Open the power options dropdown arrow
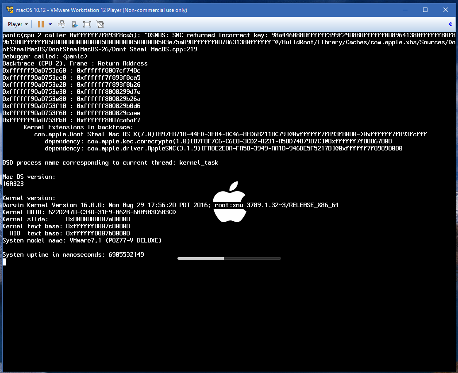Viewport: 458px width, 373px height. coord(50,24)
